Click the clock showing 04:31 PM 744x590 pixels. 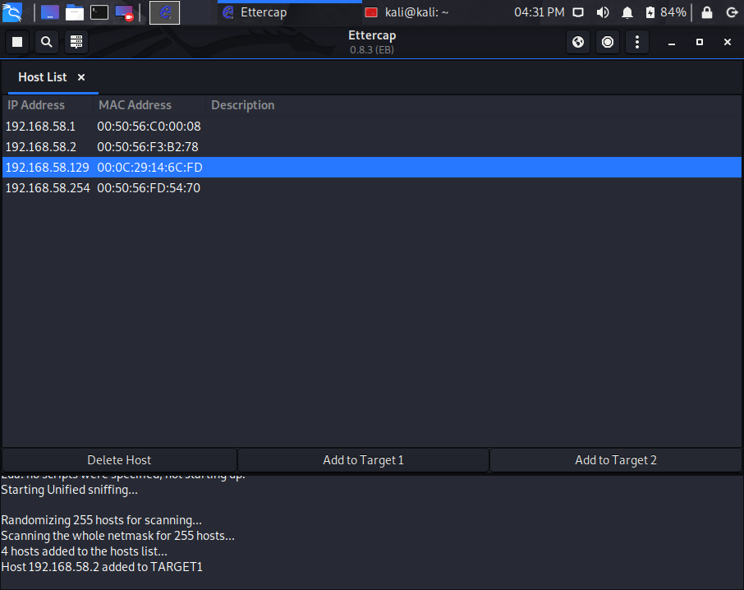[540, 12]
